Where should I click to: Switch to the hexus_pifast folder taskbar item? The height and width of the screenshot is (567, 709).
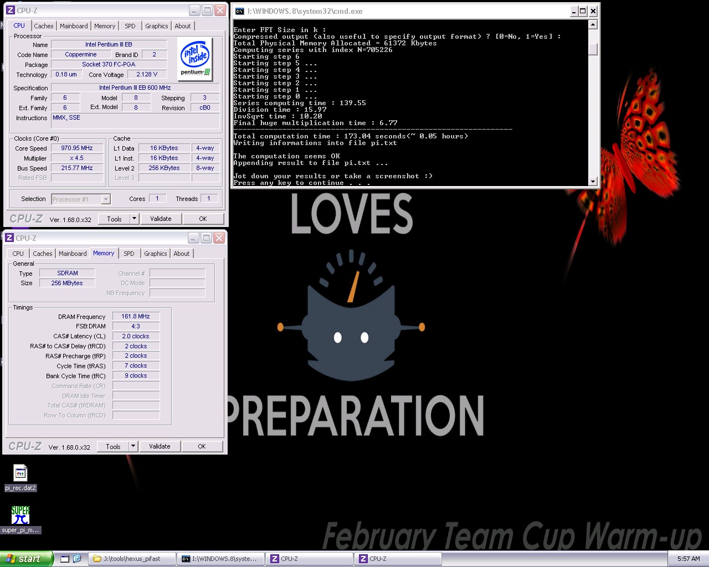(x=132, y=559)
